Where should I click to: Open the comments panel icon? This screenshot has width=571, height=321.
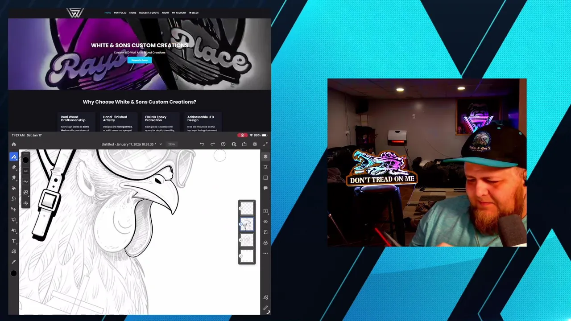(265, 188)
